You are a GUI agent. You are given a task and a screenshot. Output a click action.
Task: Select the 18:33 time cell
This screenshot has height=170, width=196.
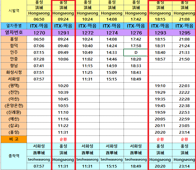click(x=136, y=66)
